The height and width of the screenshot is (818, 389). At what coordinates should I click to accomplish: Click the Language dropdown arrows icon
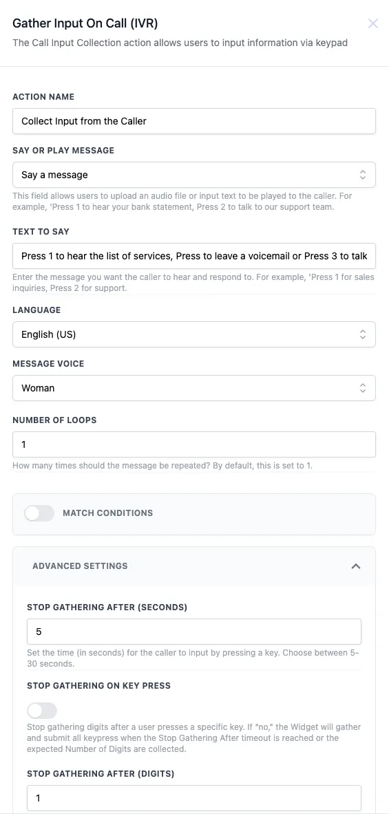pyautogui.click(x=362, y=334)
